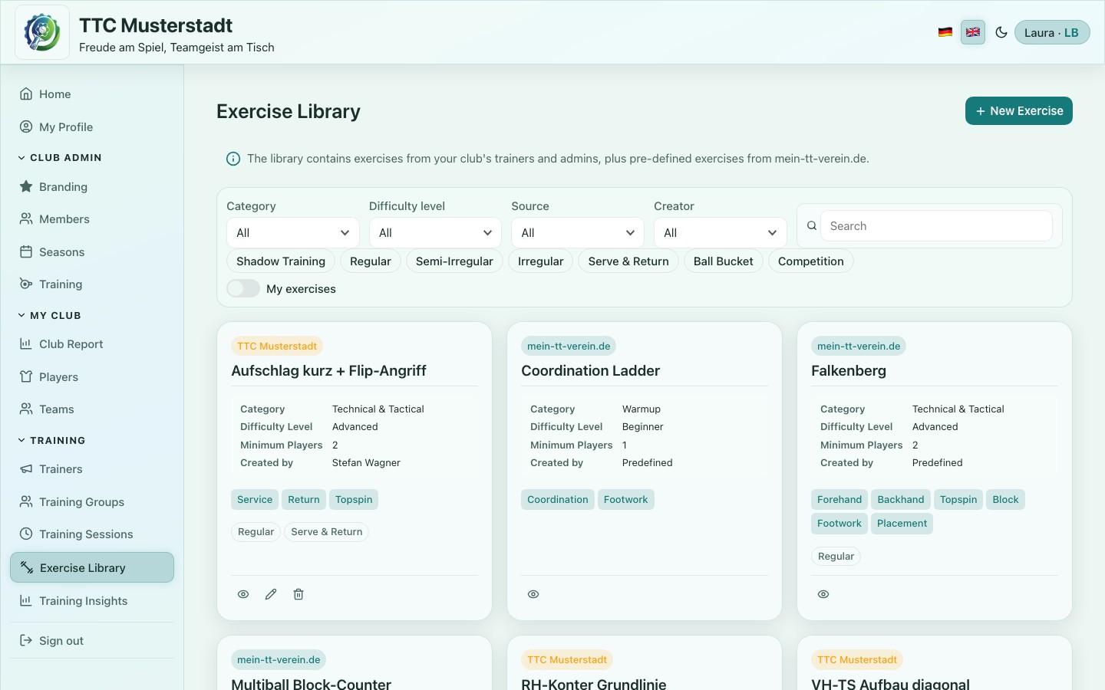1105x690 pixels.
Task: Click the Players shirt icon
Action: click(26, 376)
